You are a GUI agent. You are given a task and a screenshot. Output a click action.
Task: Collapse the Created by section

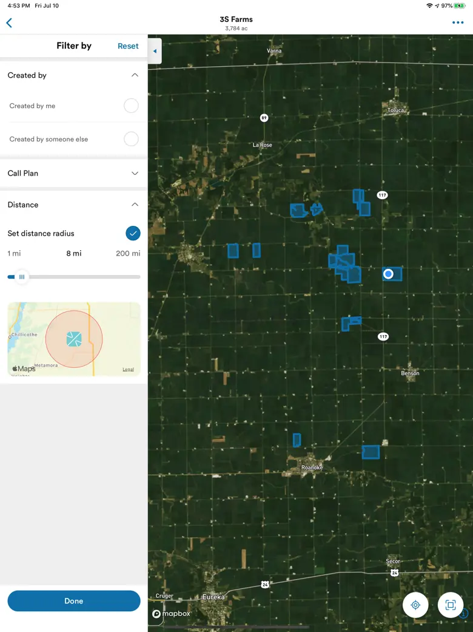coord(135,75)
